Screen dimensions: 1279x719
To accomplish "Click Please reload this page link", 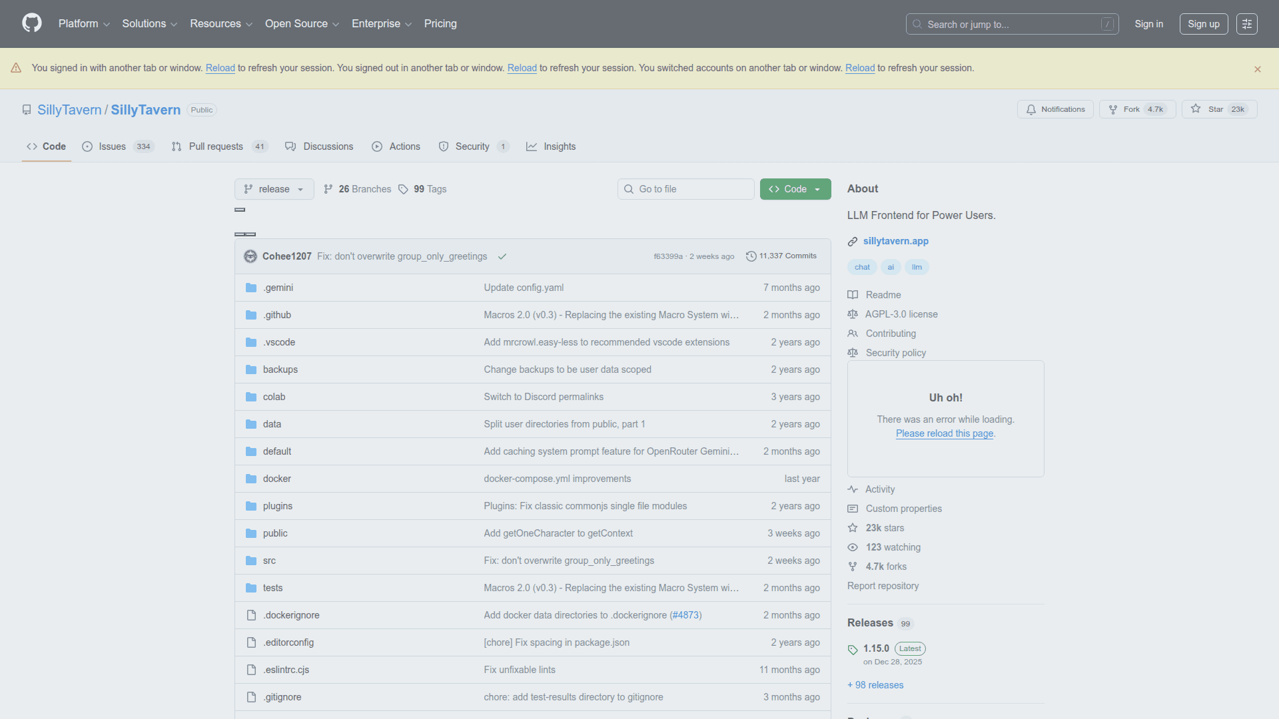I will (x=945, y=433).
